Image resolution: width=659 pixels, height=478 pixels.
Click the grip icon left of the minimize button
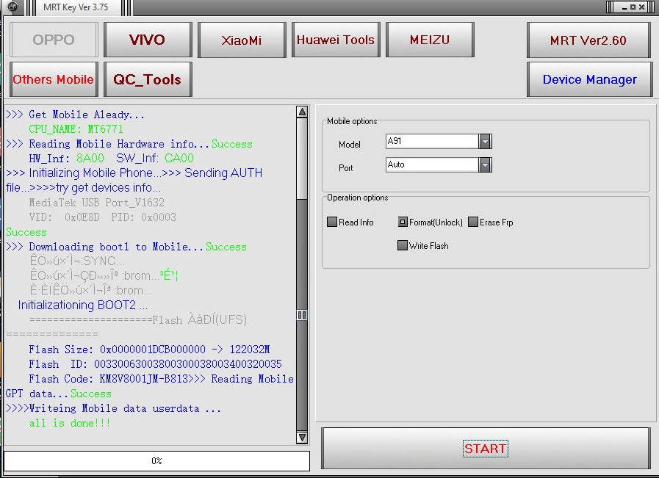tap(611, 7)
